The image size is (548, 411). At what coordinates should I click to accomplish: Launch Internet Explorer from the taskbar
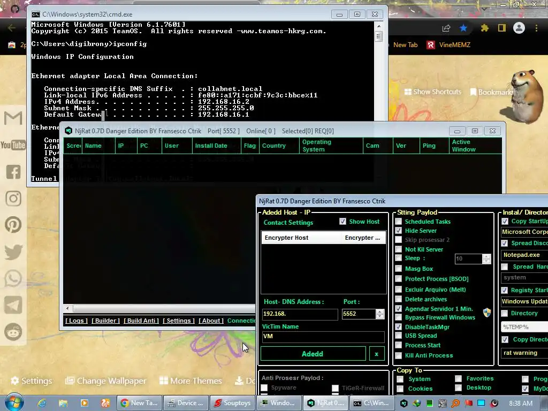[42, 403]
